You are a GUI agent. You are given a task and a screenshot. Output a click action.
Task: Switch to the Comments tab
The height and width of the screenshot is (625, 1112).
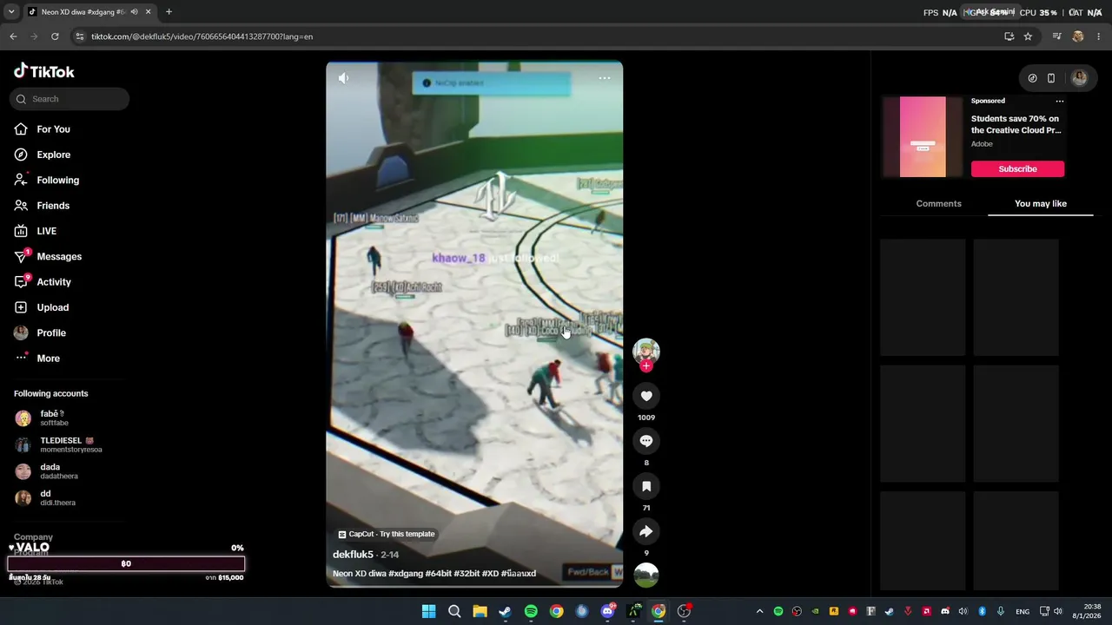tap(938, 204)
